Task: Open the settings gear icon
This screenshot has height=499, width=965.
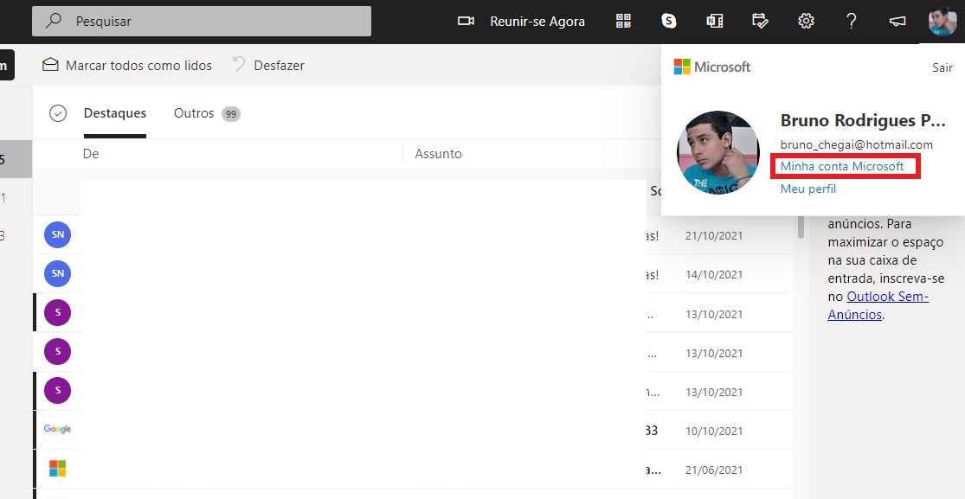Action: point(806,21)
